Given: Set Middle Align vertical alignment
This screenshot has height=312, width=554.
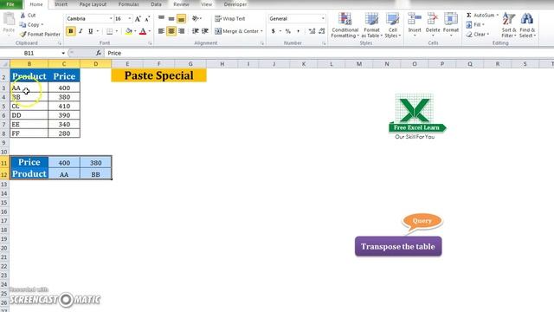Looking at the screenshot, I should (171, 18).
